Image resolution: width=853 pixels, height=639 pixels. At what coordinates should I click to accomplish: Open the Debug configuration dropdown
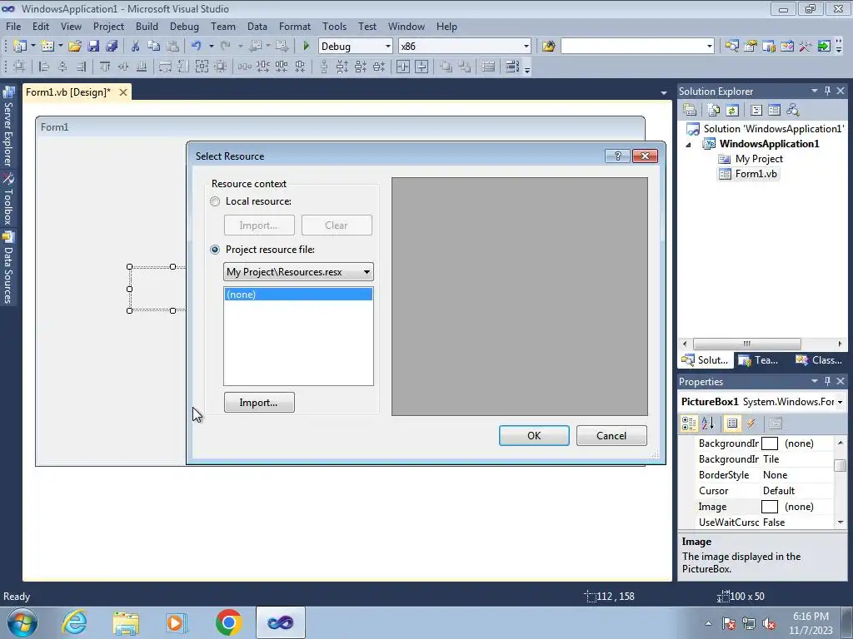tap(388, 47)
